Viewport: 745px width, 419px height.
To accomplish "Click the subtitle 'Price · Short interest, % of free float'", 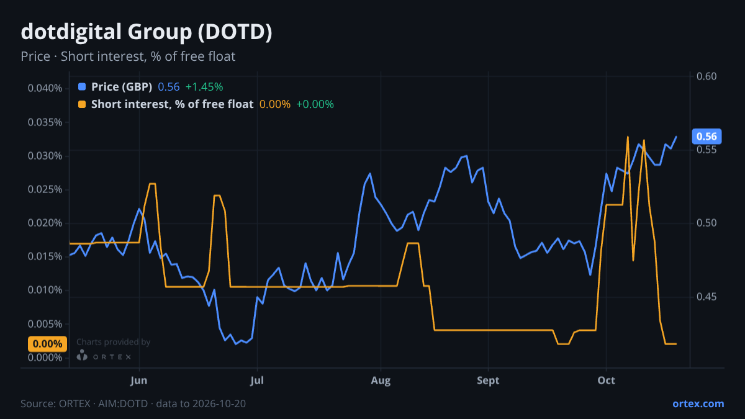I will click(128, 56).
